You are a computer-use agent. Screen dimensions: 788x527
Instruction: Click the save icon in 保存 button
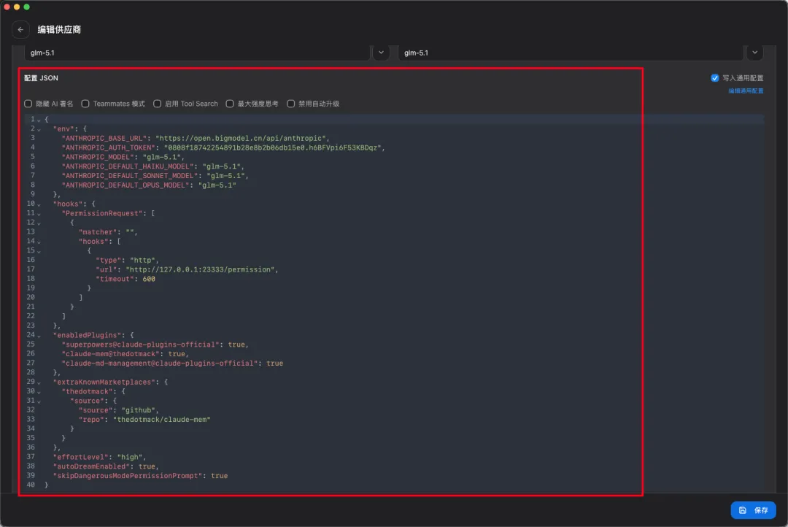[742, 510]
